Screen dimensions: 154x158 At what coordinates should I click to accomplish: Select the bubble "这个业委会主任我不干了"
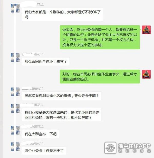tap(44, 151)
